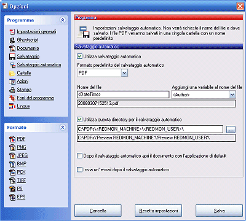Viewport: 246px width, 221px height.
Task: Open EPS format options
Action: coord(21,197)
